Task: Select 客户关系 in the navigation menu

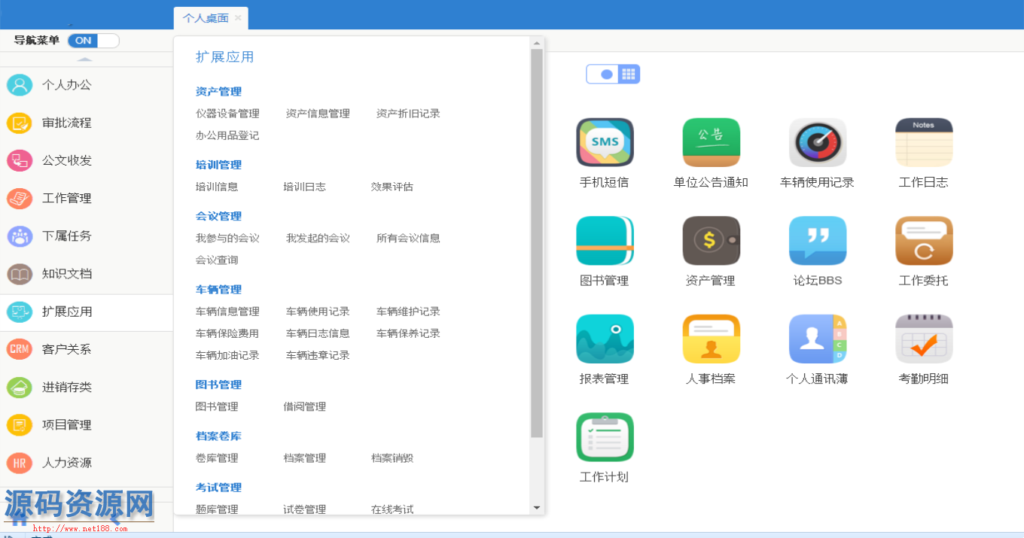Action: 66,349
